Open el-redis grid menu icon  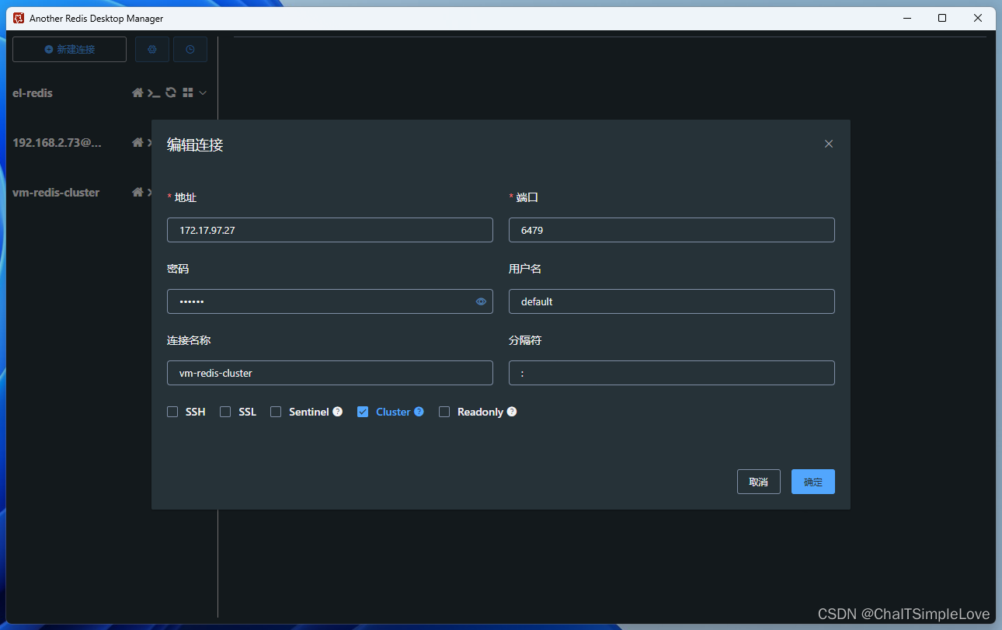tap(187, 92)
